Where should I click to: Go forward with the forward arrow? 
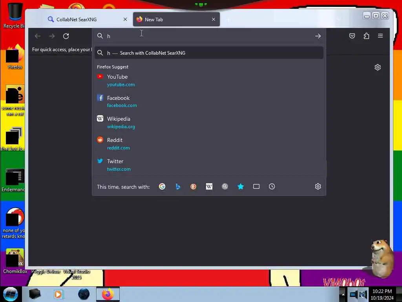click(x=52, y=36)
